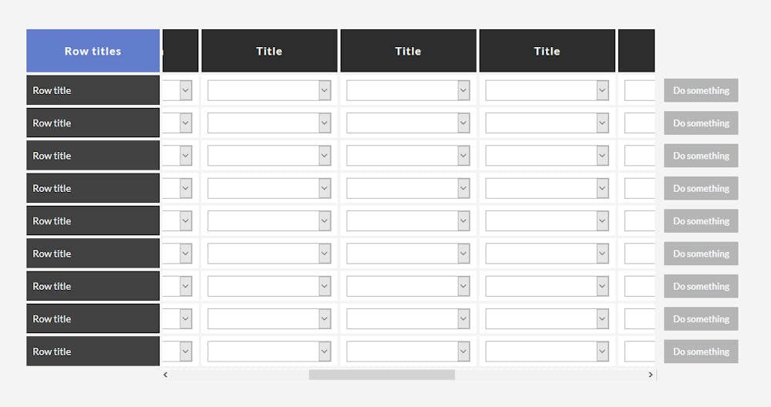The height and width of the screenshot is (407, 771).
Task: Open fourth row's dropdown in rightmost full Title column
Action: 547,189
